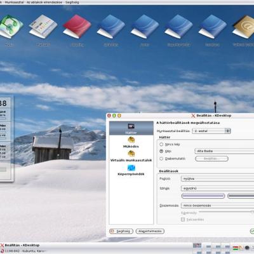Toggle the Felcserélés checkbox

click(x=183, y=220)
